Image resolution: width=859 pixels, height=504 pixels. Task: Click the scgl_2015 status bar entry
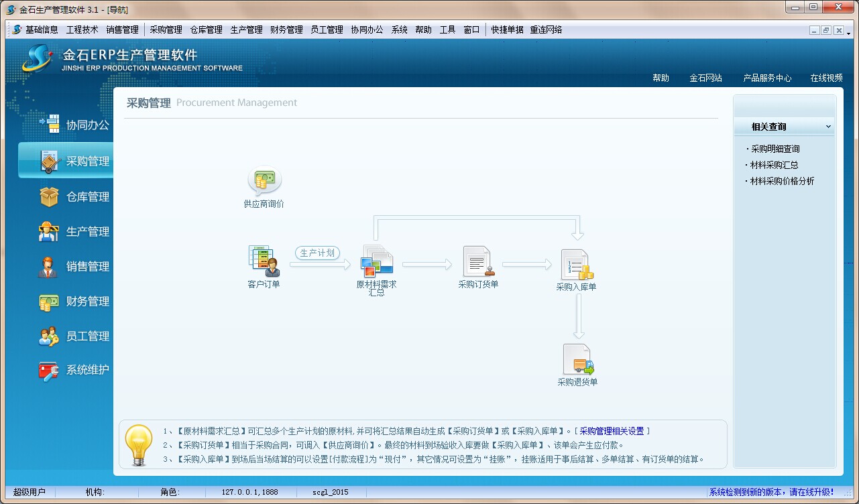point(331,492)
